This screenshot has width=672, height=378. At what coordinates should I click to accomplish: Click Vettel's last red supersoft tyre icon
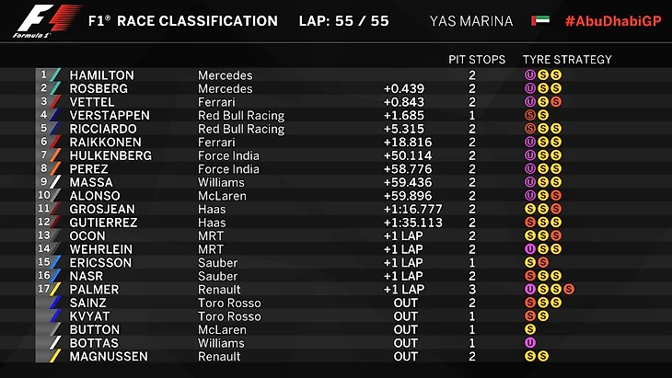click(x=556, y=102)
